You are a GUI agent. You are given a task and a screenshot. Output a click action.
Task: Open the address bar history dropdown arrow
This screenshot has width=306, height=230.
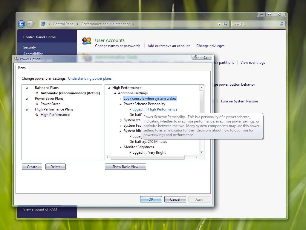click(219, 24)
